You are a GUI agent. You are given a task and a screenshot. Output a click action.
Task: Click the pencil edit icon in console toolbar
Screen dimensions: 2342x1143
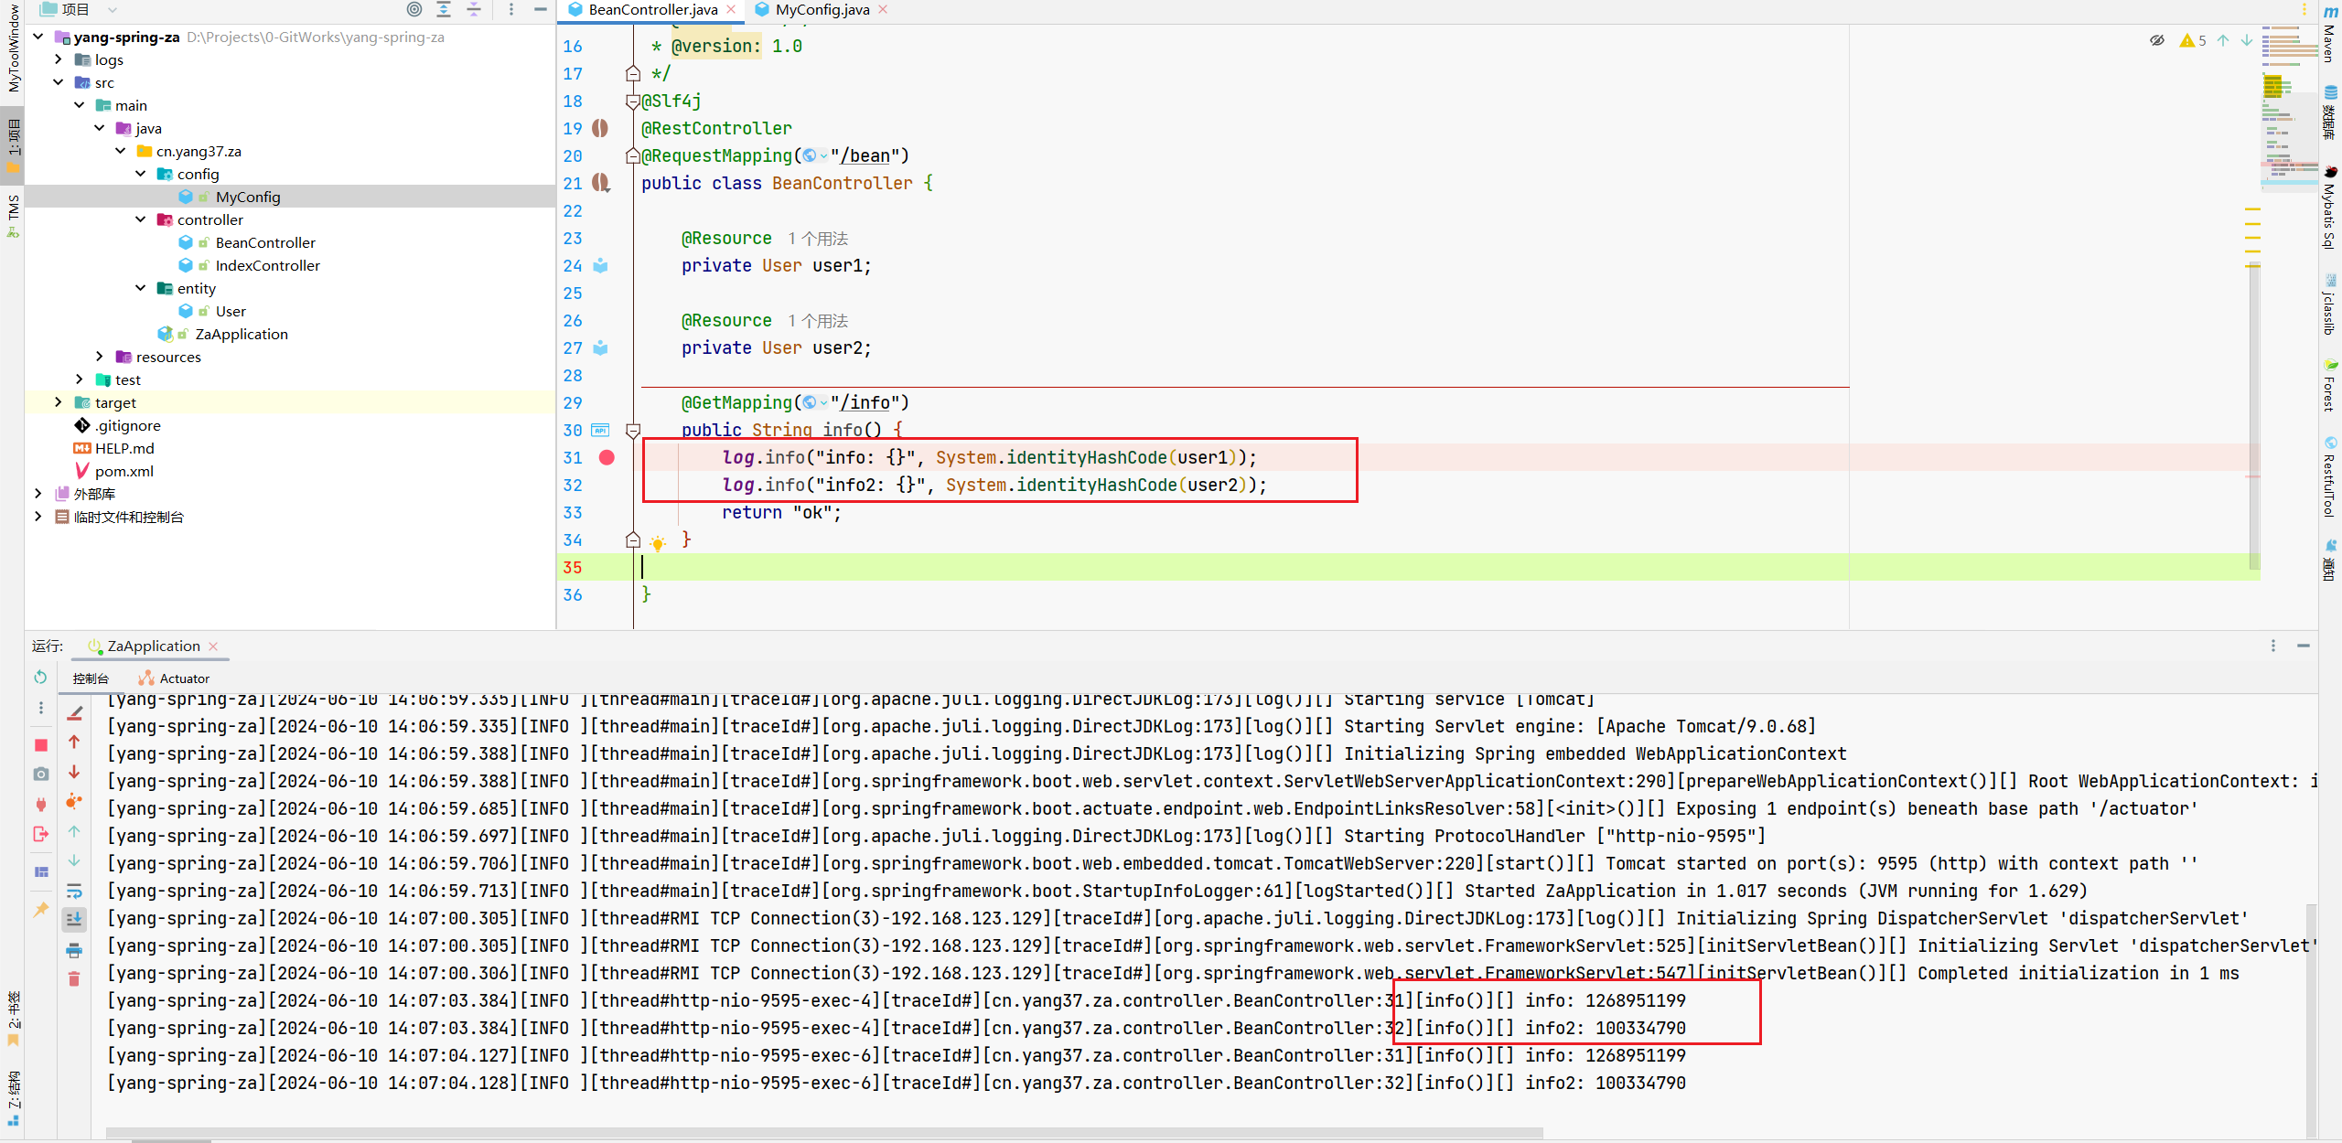click(75, 713)
